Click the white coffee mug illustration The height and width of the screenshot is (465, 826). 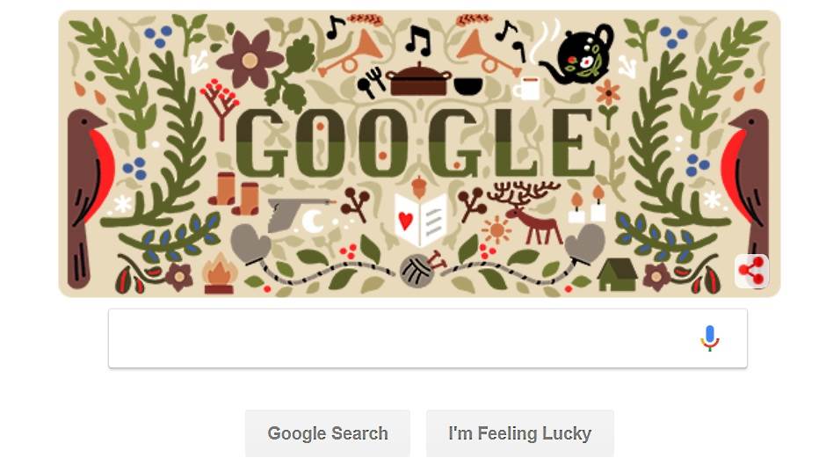526,89
